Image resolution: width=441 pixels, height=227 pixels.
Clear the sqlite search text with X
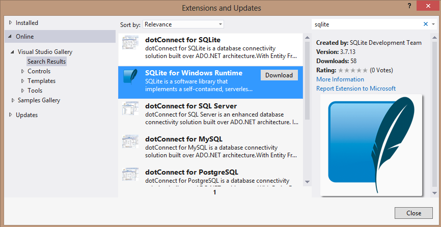click(426, 24)
